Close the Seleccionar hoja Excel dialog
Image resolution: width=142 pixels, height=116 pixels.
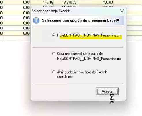tap(122, 11)
